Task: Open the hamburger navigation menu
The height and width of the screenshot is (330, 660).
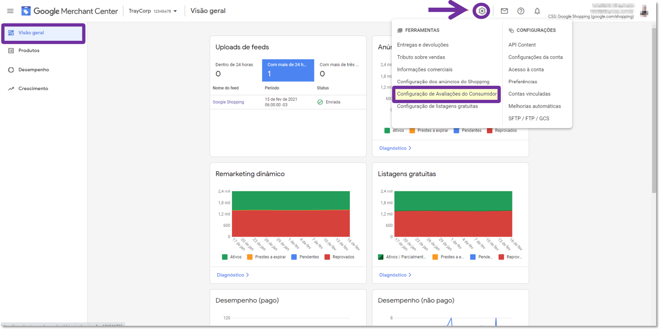Action: point(10,11)
